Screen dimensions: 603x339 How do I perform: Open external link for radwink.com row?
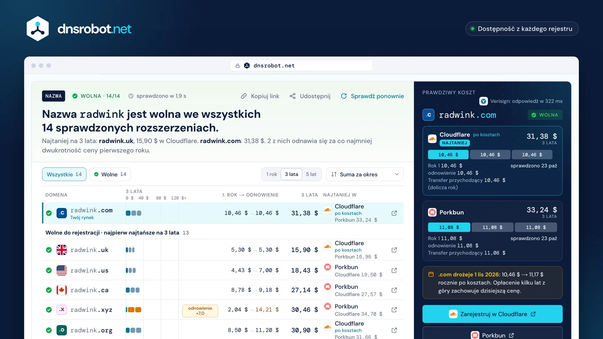pyautogui.click(x=394, y=213)
